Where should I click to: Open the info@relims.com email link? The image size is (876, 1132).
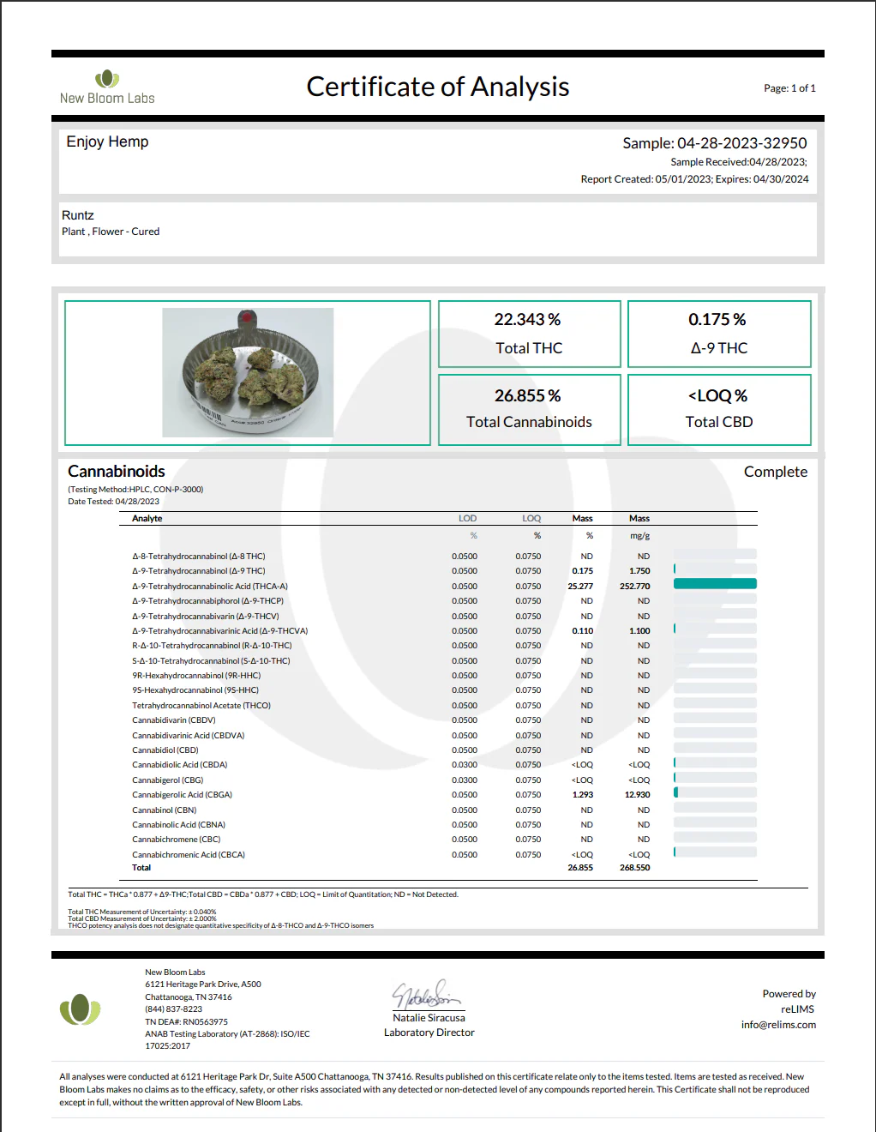coord(778,1025)
